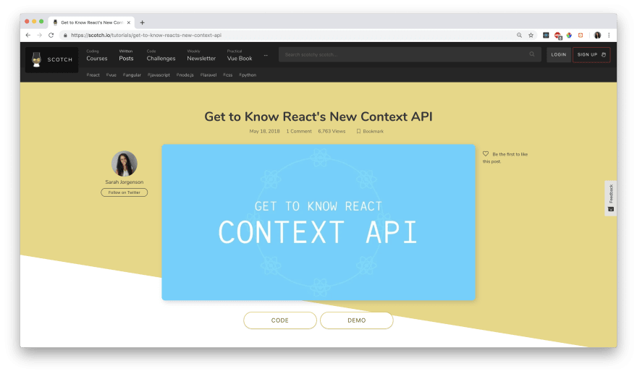Open the #node.js tag link

[x=185, y=75]
